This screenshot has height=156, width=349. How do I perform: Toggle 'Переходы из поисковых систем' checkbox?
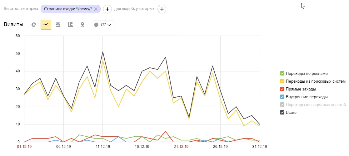[282, 81]
